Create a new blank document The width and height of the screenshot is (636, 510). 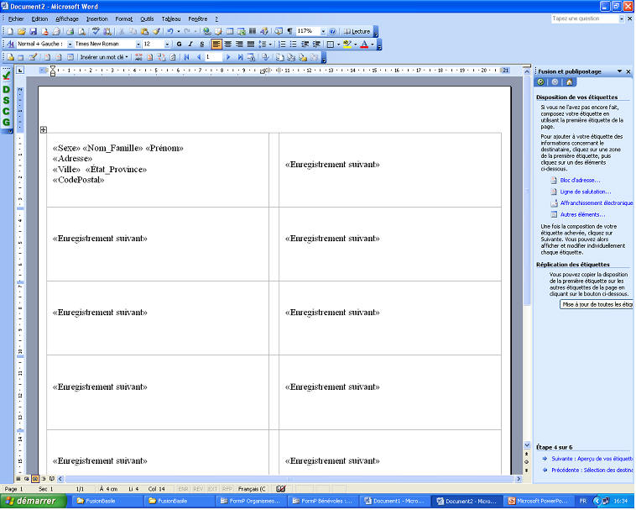tap(10, 31)
